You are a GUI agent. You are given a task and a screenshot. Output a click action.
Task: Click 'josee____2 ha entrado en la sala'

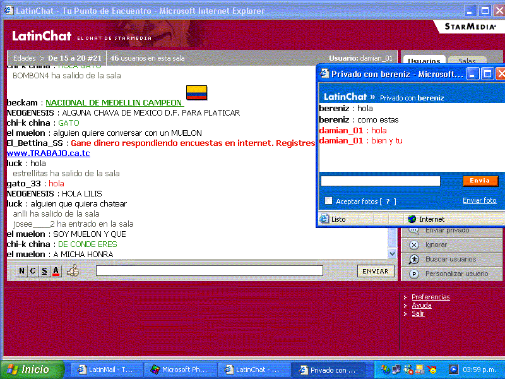[x=73, y=224]
